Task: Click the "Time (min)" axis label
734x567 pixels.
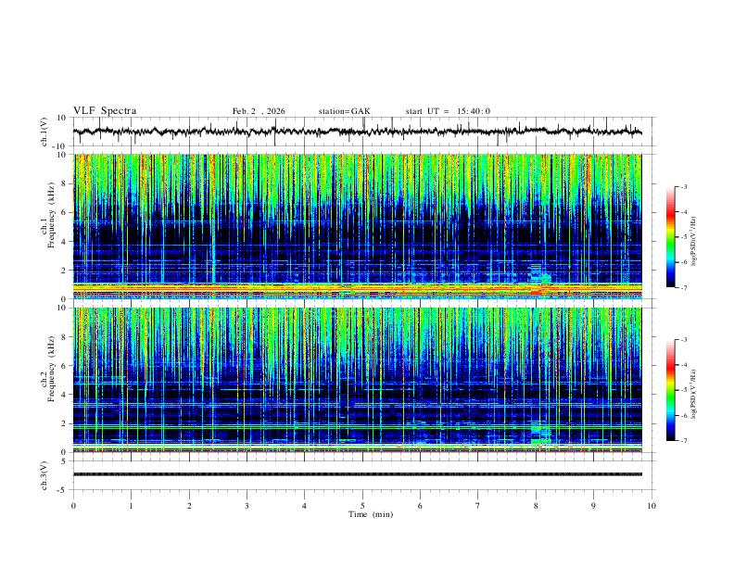Action: (371, 514)
